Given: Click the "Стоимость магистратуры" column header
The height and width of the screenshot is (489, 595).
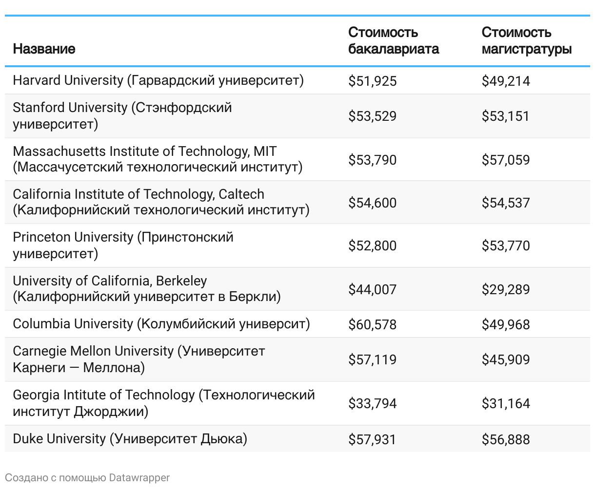Looking at the screenshot, I should pos(526,40).
